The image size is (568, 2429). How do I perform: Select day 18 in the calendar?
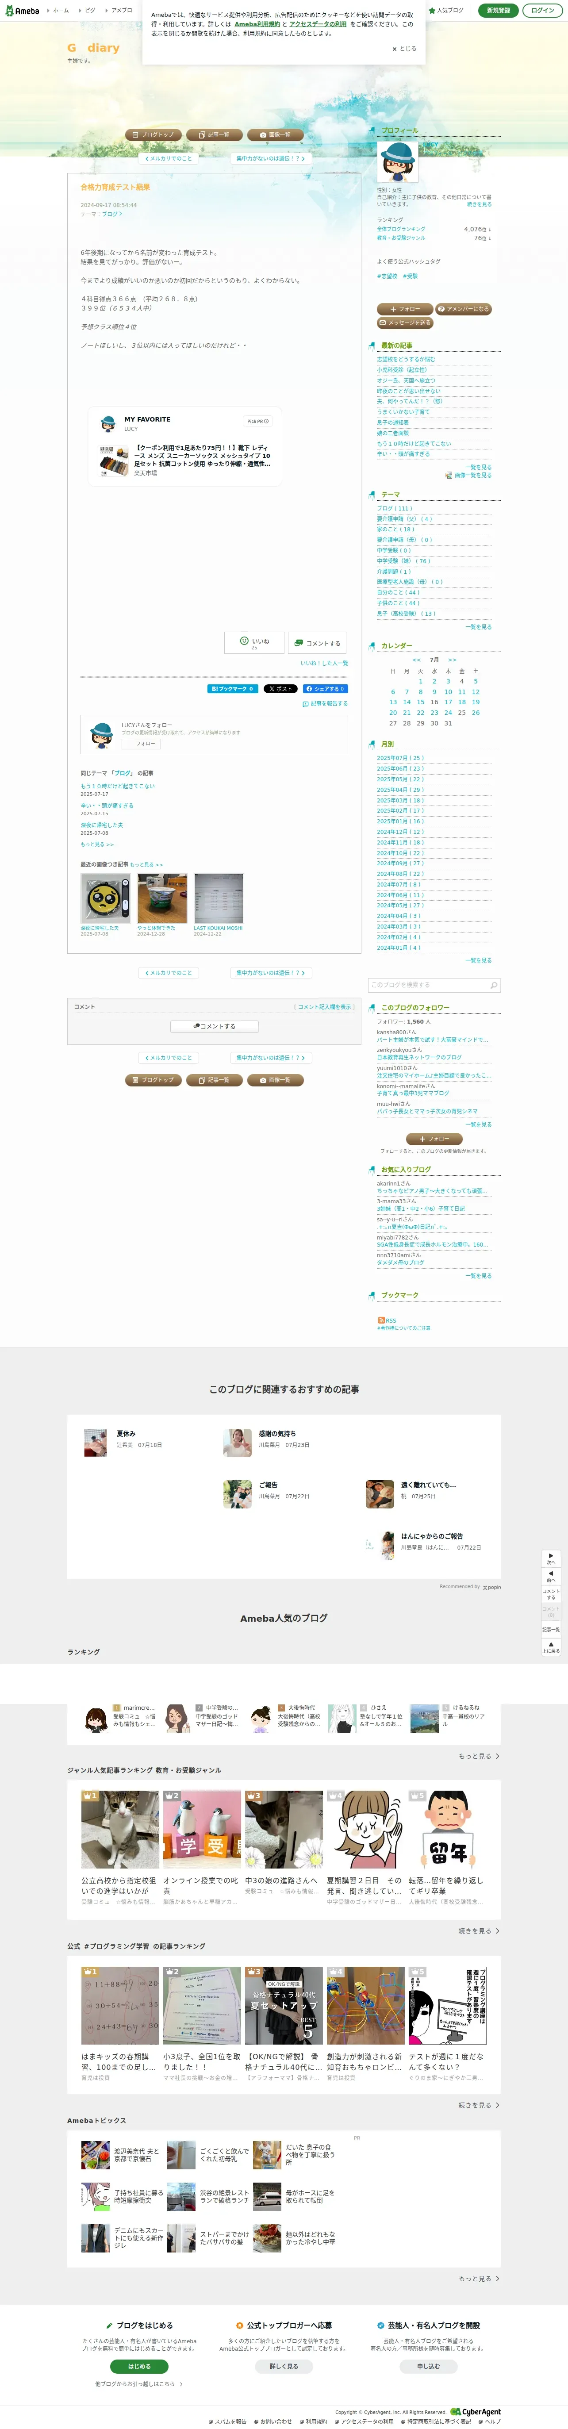coord(462,702)
